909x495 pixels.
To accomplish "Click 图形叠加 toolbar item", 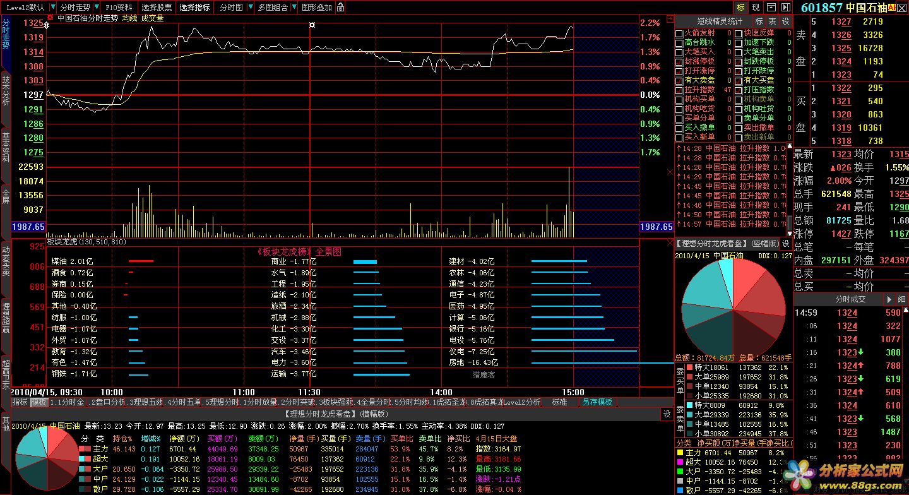I will (316, 8).
